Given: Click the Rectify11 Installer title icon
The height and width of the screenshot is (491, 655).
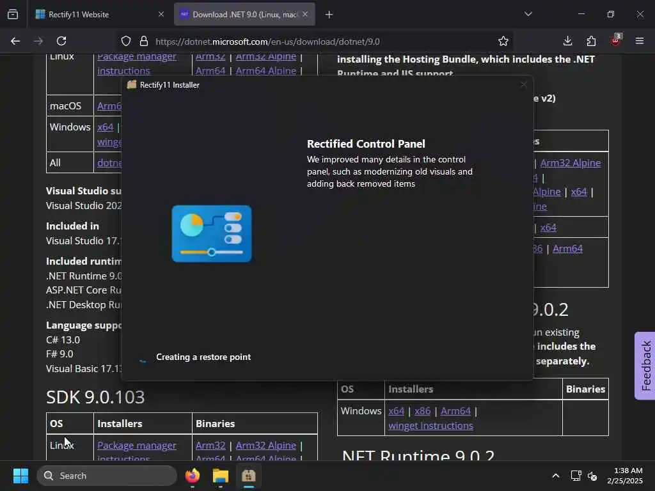Looking at the screenshot, I should coord(132,84).
